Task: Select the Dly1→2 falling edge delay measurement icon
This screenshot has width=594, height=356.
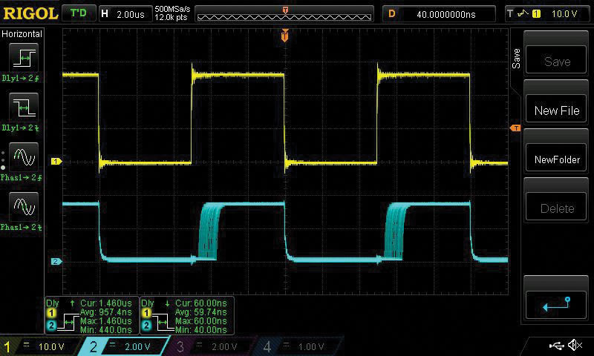Action: [x=22, y=108]
